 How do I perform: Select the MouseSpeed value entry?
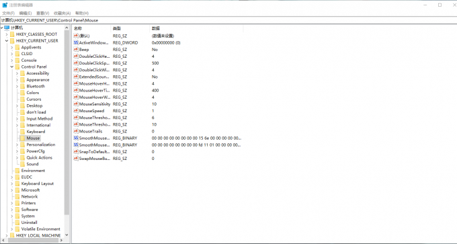(x=91, y=111)
